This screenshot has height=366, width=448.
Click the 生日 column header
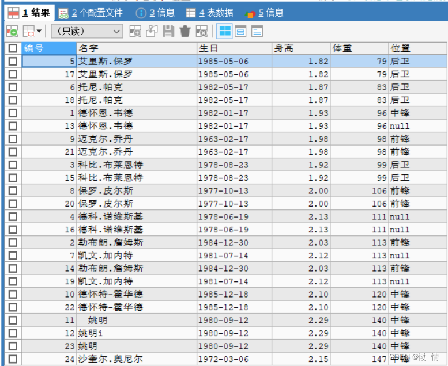(x=234, y=48)
